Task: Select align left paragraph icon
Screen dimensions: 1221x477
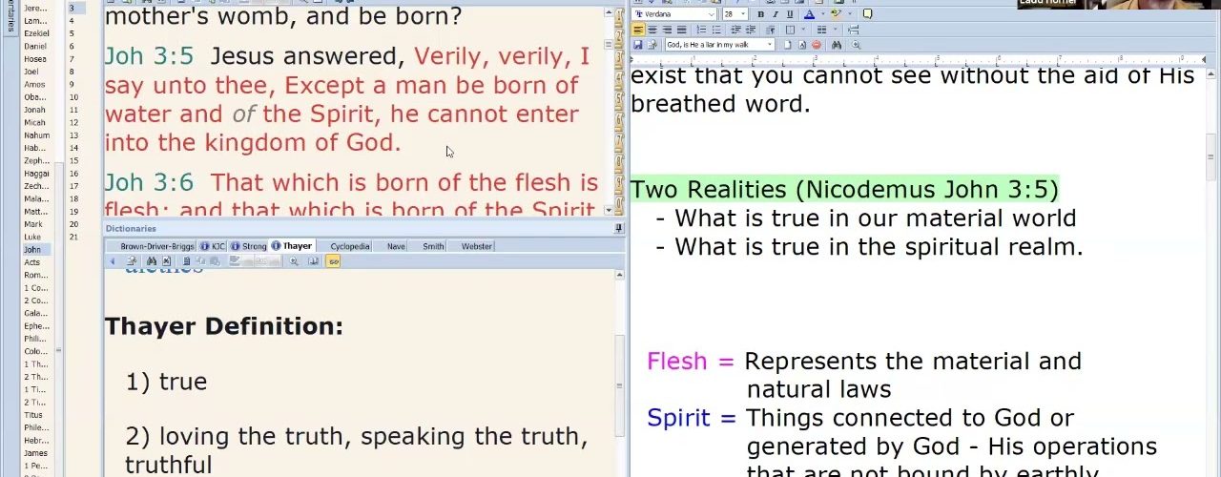Action: pos(638,30)
